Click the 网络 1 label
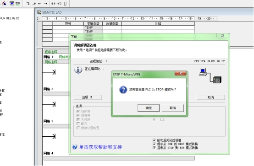 pos(48,57)
